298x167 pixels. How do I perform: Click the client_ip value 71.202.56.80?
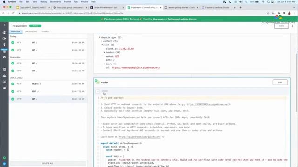126,49
